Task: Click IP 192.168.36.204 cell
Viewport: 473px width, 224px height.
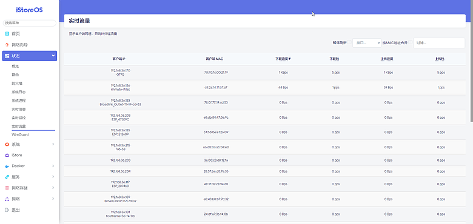Action: coord(120,171)
